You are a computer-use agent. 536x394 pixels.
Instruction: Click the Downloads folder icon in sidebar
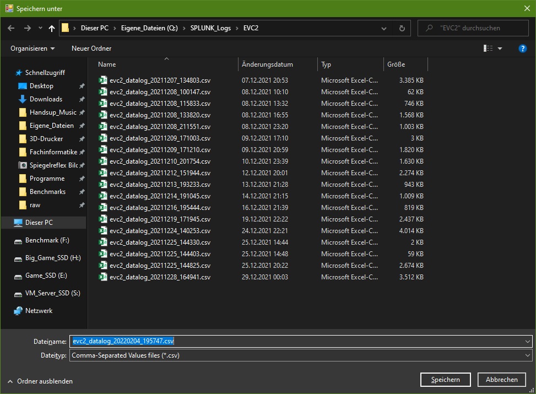(23, 99)
